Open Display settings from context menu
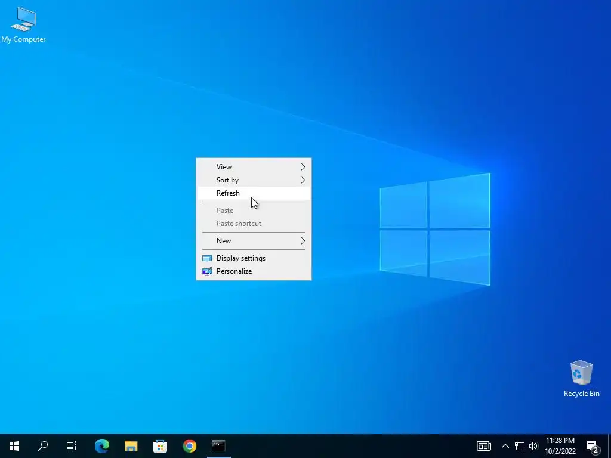The height and width of the screenshot is (458, 611). pyautogui.click(x=254, y=258)
